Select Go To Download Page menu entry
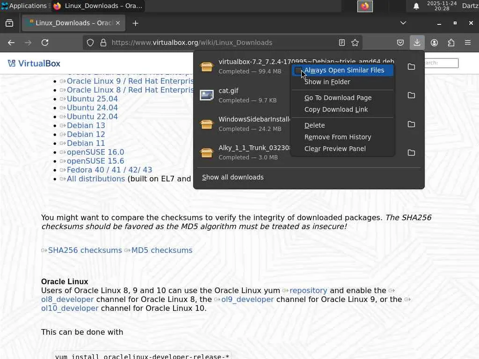The height and width of the screenshot is (359, 479). pyautogui.click(x=342, y=98)
